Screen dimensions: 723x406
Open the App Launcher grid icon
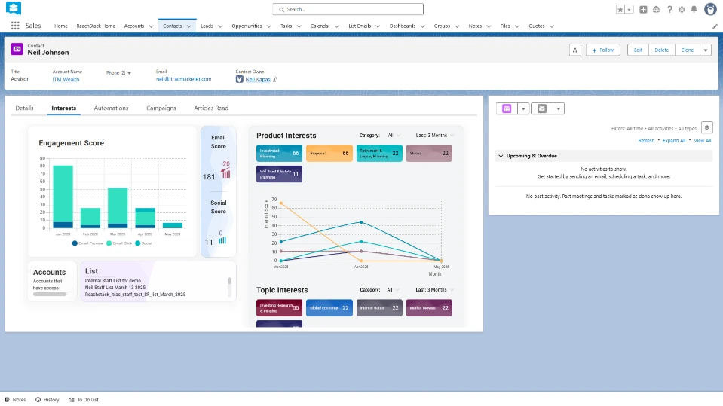point(15,26)
